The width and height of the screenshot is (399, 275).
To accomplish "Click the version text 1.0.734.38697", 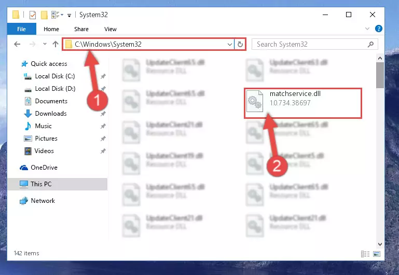I will tap(290, 103).
